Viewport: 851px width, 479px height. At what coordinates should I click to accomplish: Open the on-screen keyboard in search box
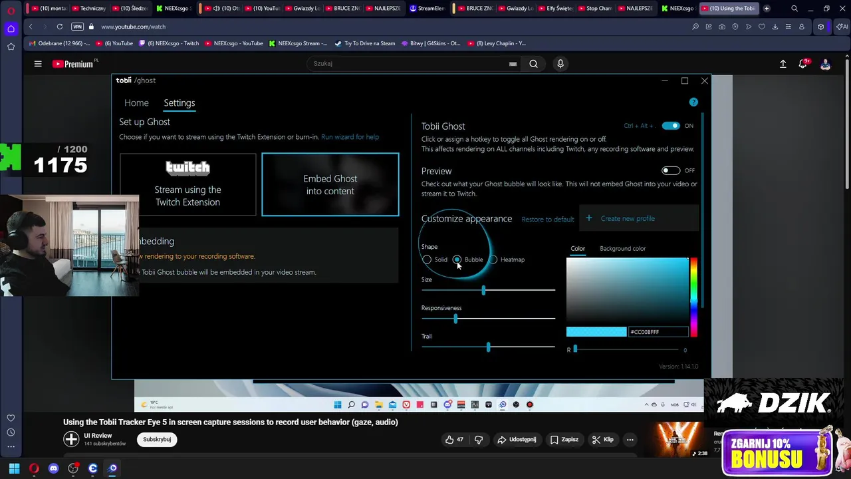point(513,64)
